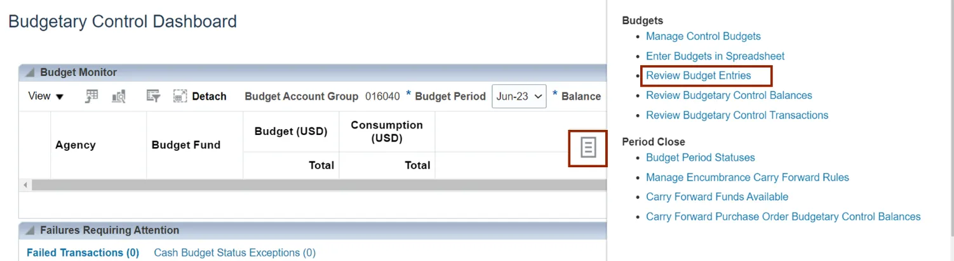Click Review Budget Entries link
954x261 pixels.
[698, 75]
